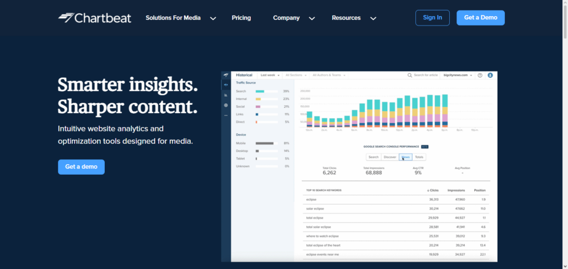Viewport: 568px width, 269px height.
Task: Click the BETA badge next to Search Console
Action: 424,146
